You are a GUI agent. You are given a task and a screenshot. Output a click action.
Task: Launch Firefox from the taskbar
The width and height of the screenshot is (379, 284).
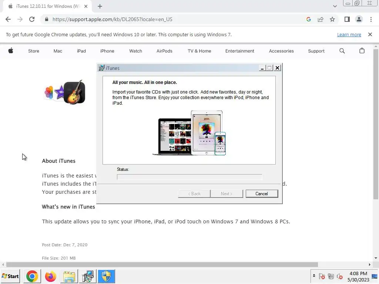[50, 276]
